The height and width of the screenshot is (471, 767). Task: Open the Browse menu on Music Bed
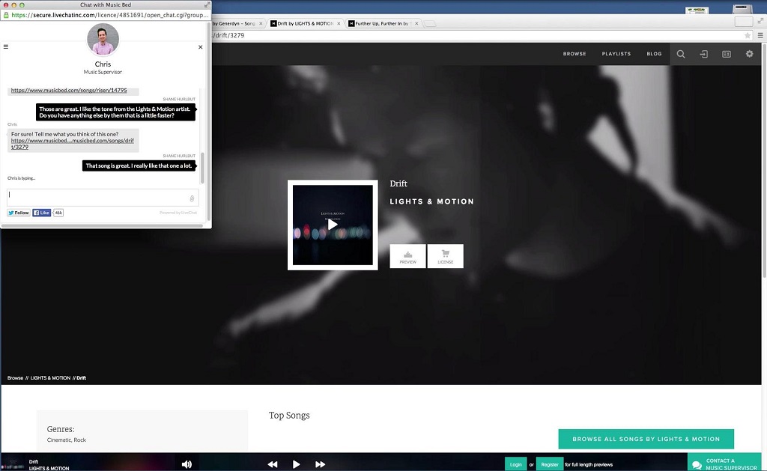[575, 54]
